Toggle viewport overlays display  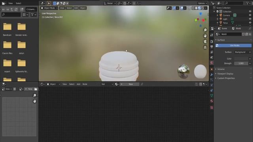[x=182, y=8]
